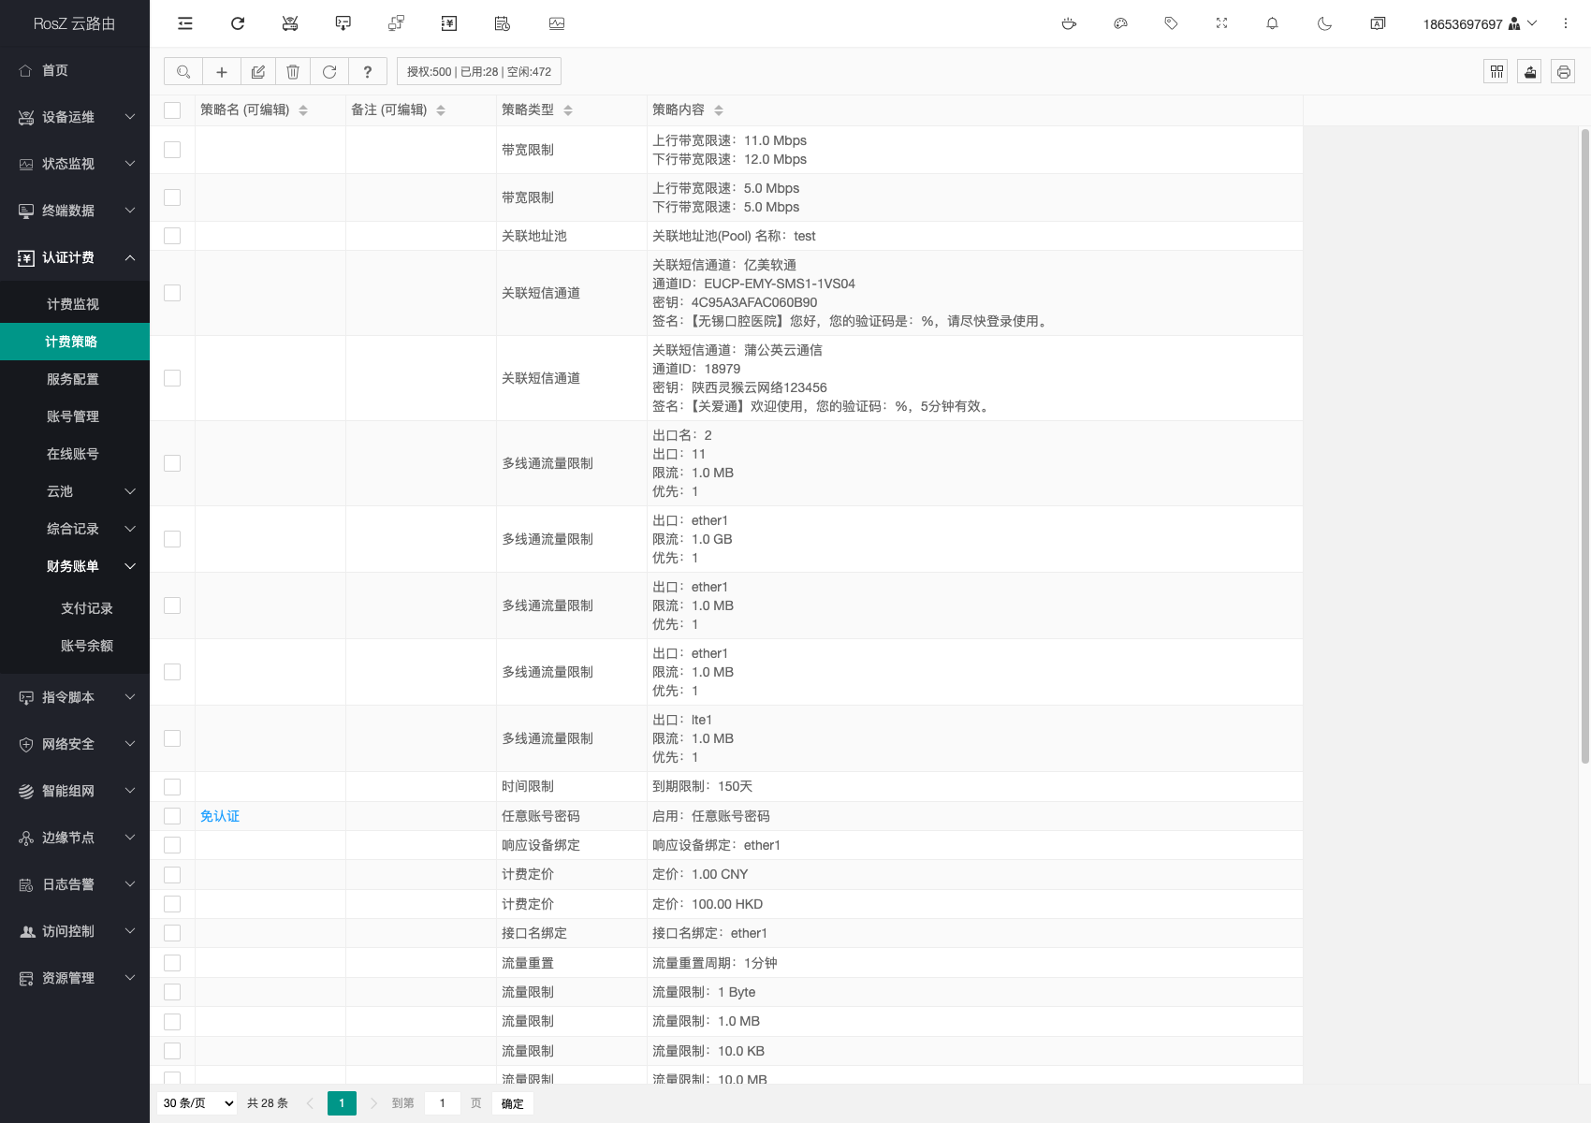Click the vertical table scrollbar
1591x1123 pixels.
point(1584,449)
